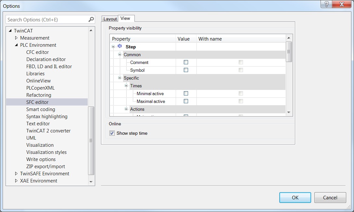The image size is (354, 212).
Task: Switch to the Layout tab
Action: (110, 19)
